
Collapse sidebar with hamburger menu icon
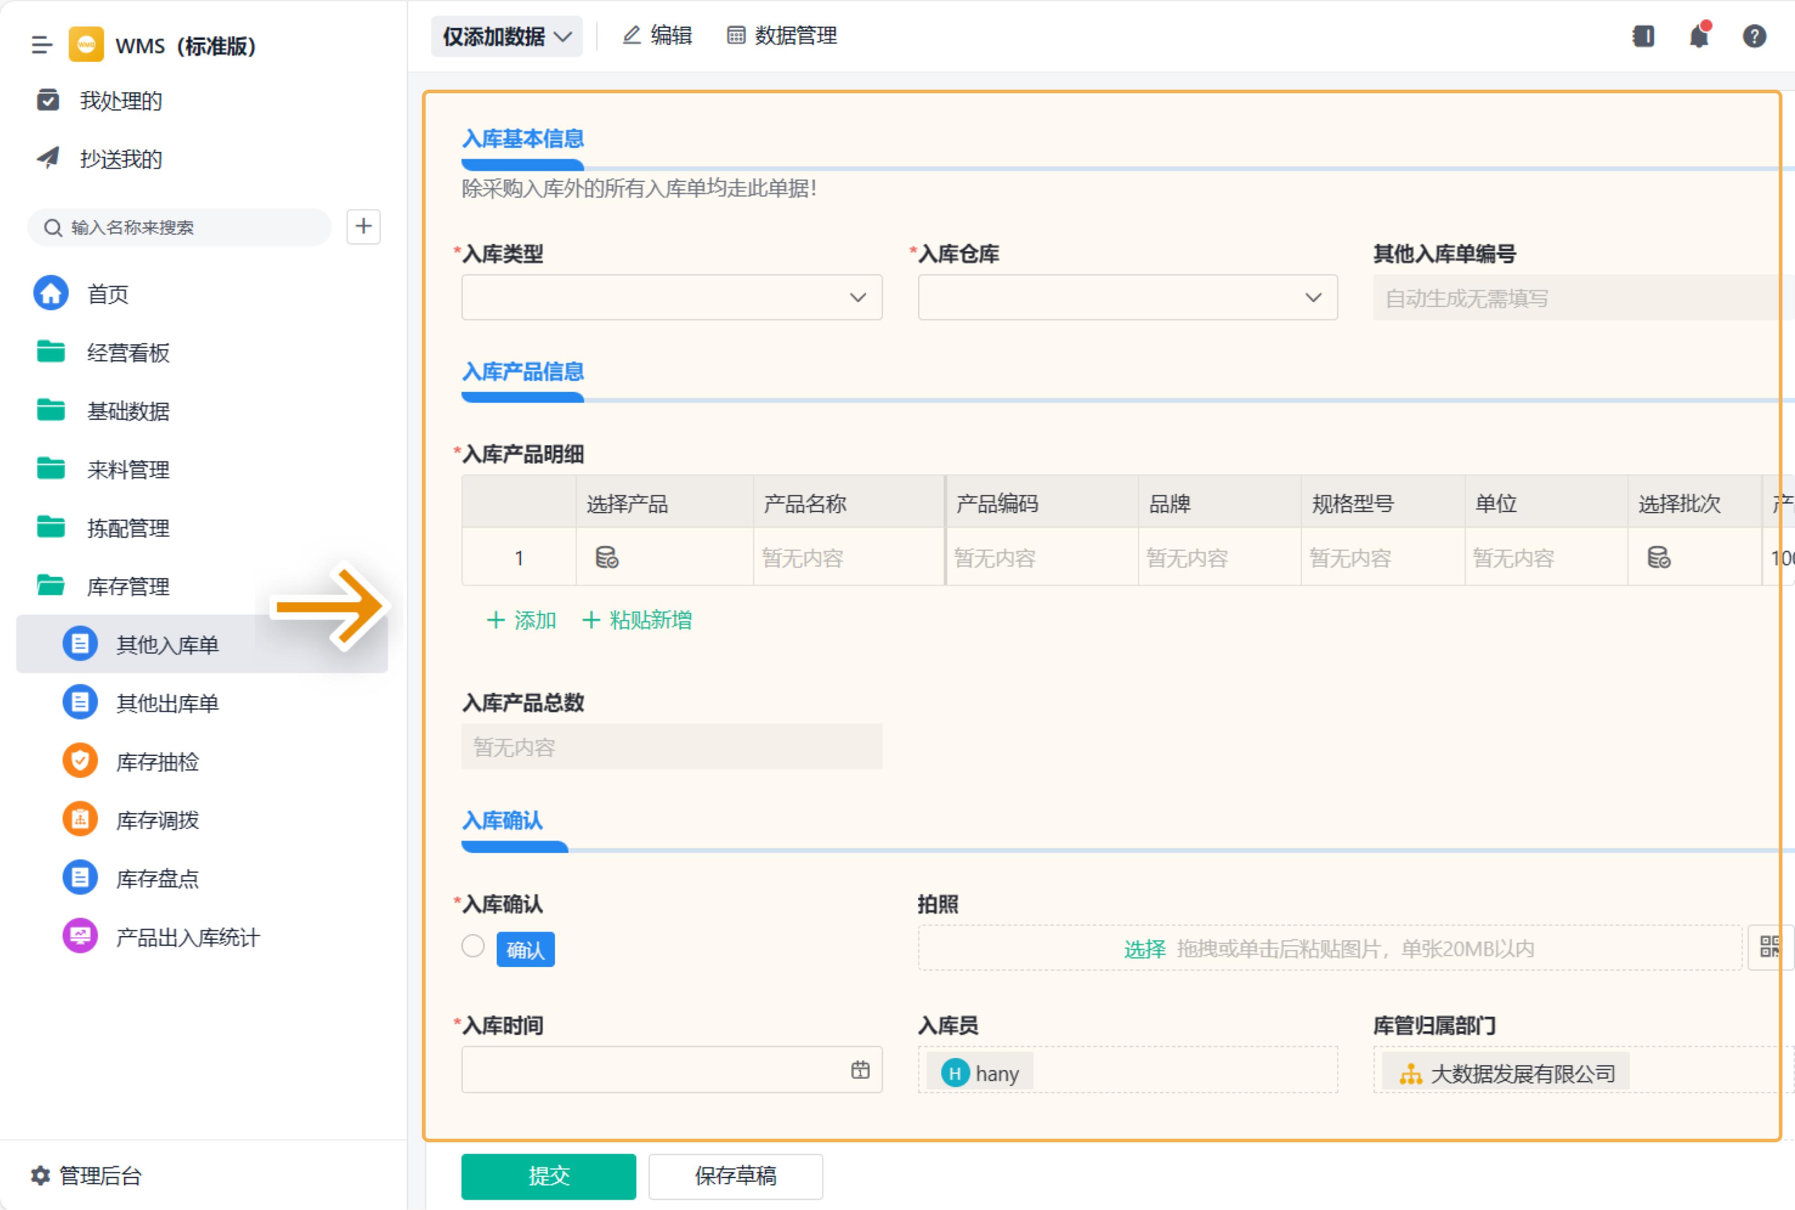[42, 46]
